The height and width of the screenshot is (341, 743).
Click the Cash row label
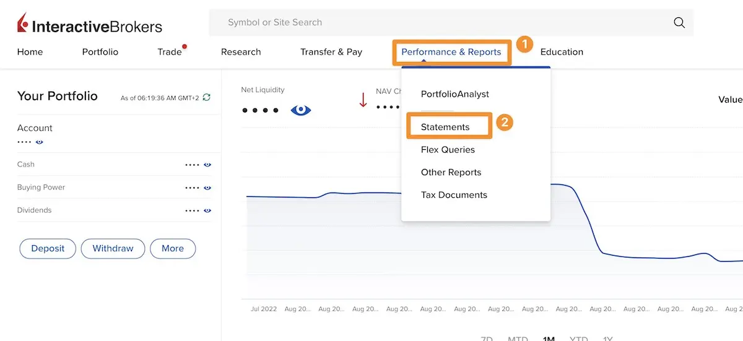point(26,165)
